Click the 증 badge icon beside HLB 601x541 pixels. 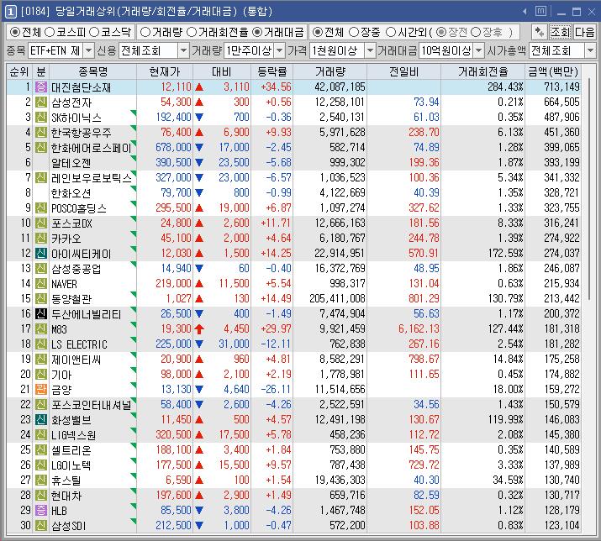41,510
